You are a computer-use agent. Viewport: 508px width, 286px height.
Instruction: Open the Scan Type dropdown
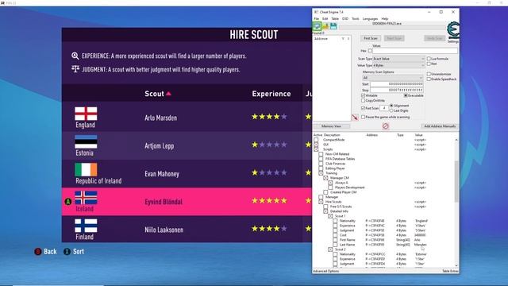click(398, 59)
